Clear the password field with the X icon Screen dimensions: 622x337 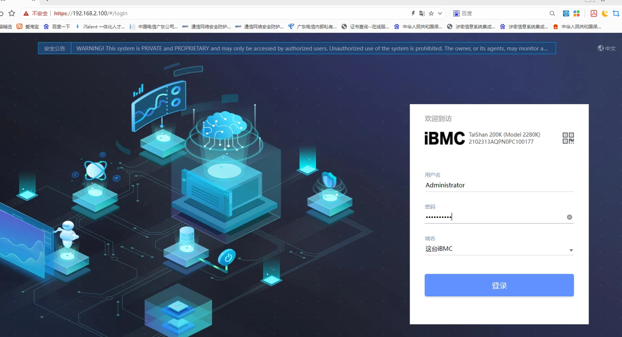coord(569,217)
